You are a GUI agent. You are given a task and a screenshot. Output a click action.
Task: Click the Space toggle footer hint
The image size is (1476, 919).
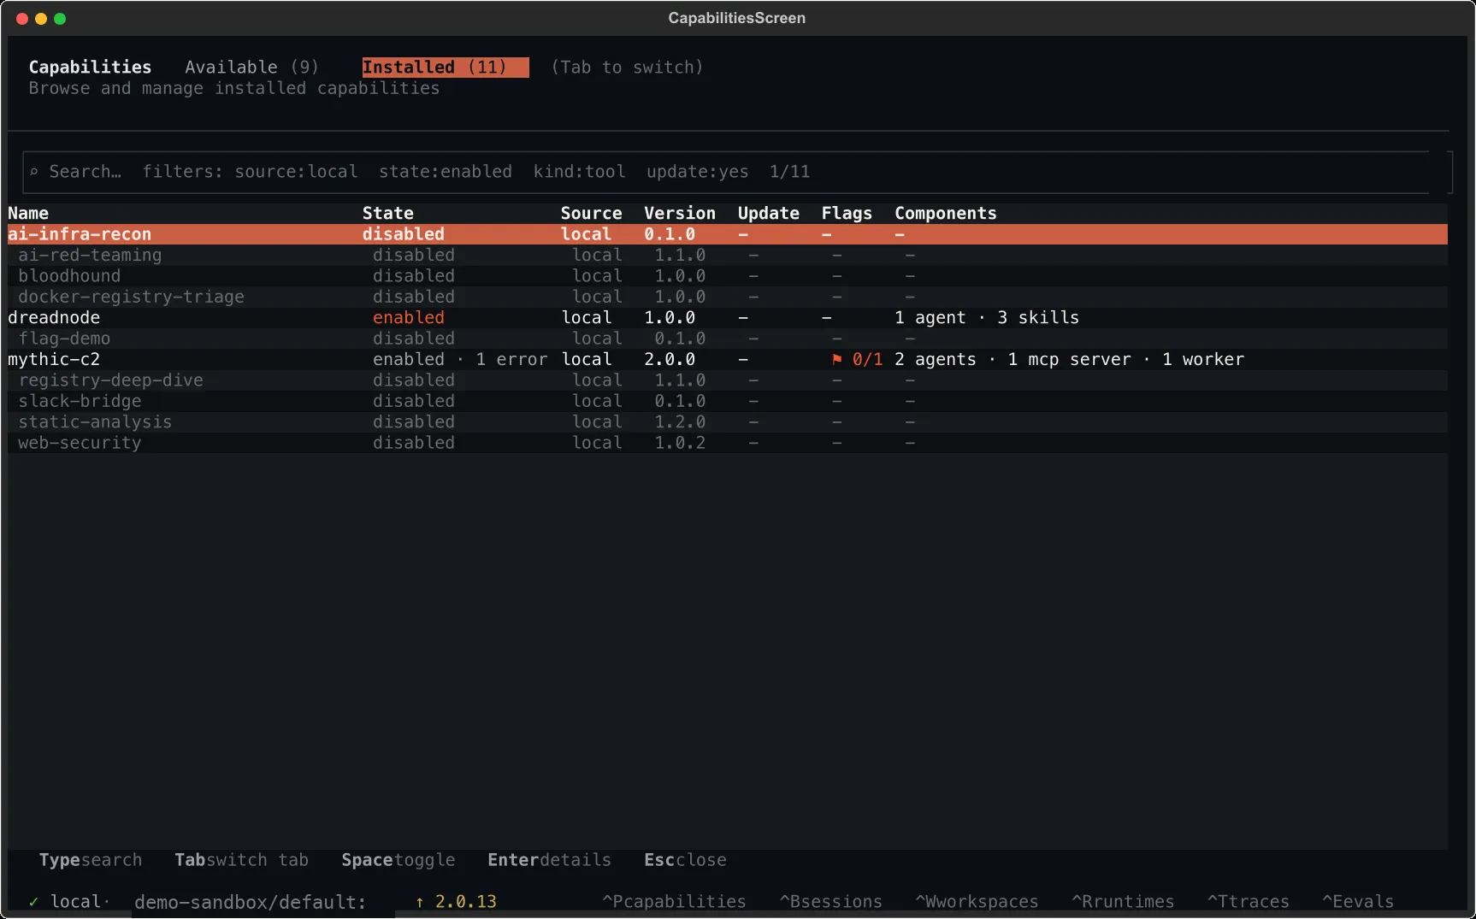399,860
